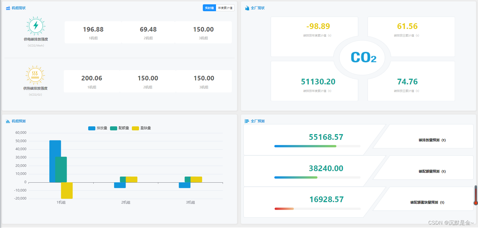
Task: Click the yellow 盈缺量 bar for 2机组
Action: pyautogui.click(x=132, y=179)
